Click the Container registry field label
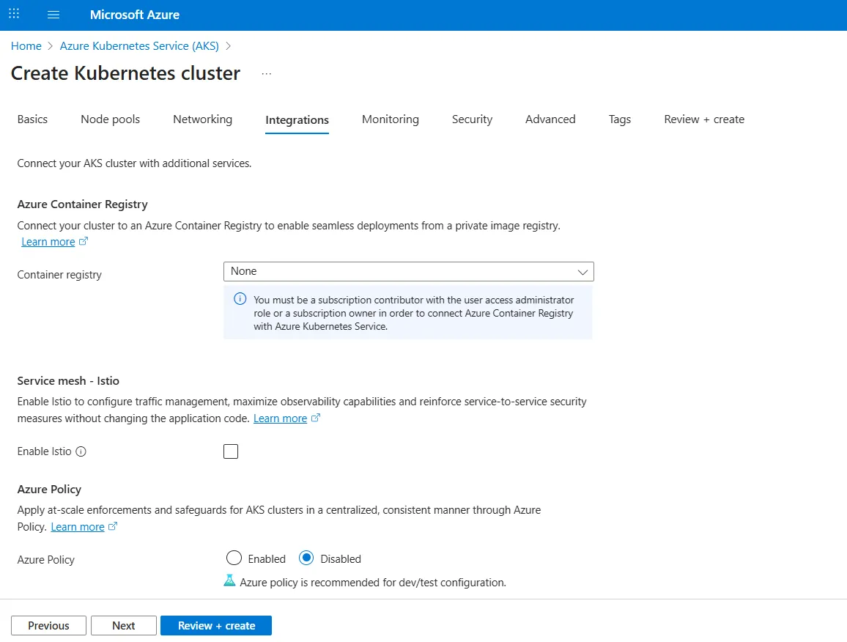The image size is (847, 642). (x=59, y=275)
